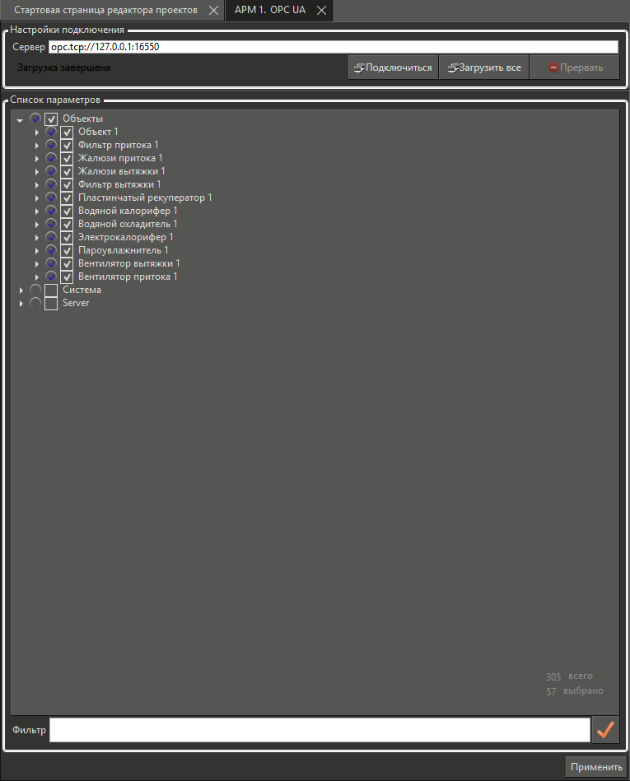Expand the Server tree node
This screenshot has height=781, width=630.
click(21, 304)
